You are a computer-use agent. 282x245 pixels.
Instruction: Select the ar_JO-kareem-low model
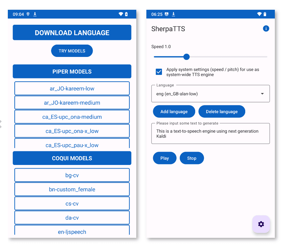(72, 88)
